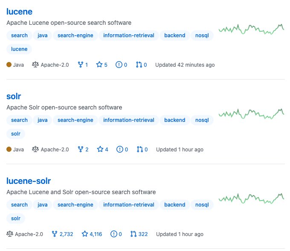This screenshot has height=251, width=290.
Task: Click the Java language dot for lucene
Action: tap(9, 65)
